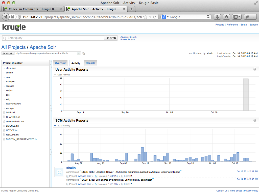This screenshot has height=194, width=259.
Task: Open the tab groups icon beside the back button
Action: click(12, 17)
